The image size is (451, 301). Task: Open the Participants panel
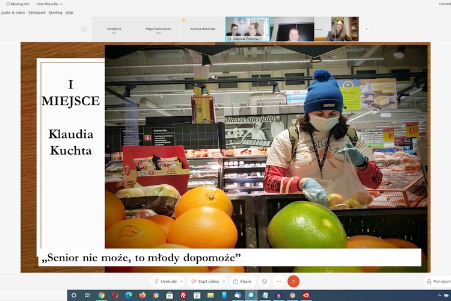click(437, 281)
